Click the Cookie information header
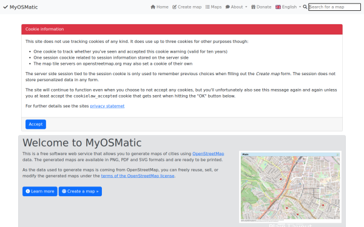The width and height of the screenshot is (364, 227). point(182,29)
